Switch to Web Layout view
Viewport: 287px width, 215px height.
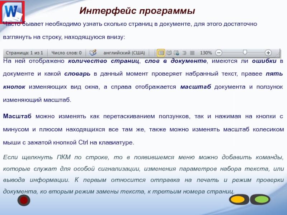177,53
